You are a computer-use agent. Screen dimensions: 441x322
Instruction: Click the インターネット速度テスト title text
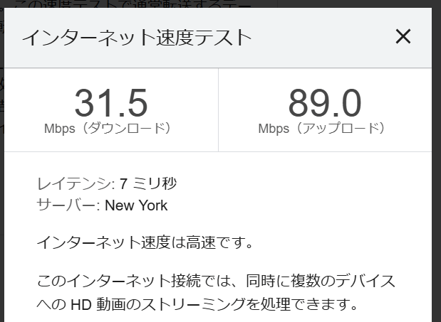pyautogui.click(x=138, y=38)
